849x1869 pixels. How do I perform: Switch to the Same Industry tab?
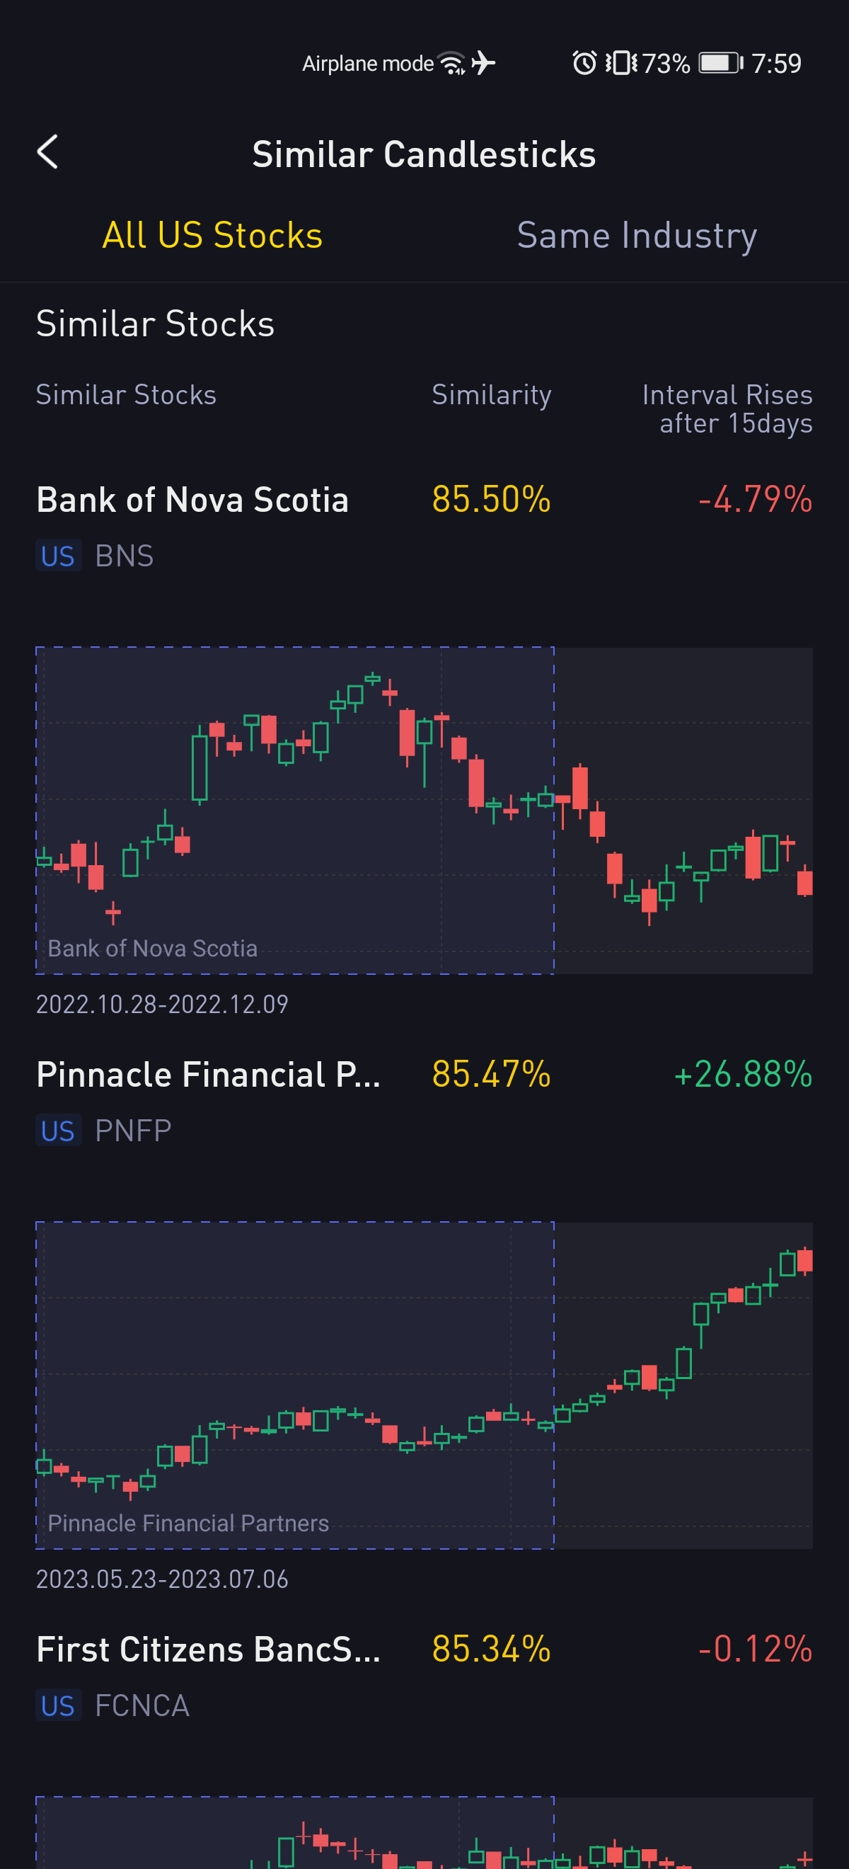[637, 235]
